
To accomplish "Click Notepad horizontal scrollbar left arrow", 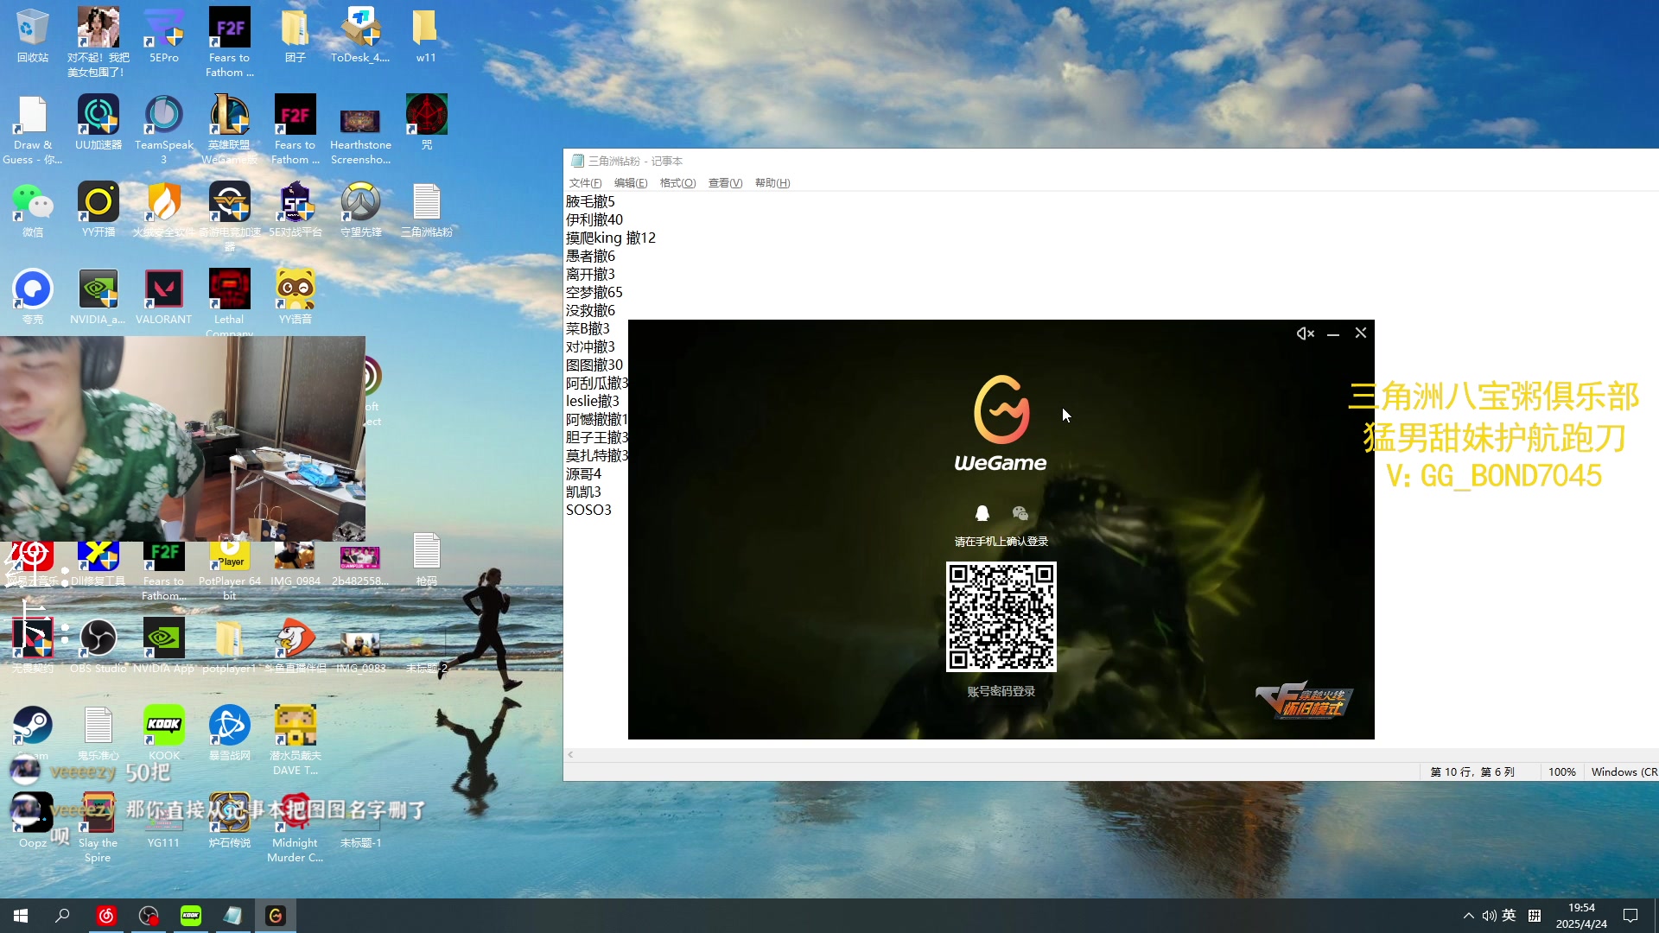I will click(x=570, y=754).
